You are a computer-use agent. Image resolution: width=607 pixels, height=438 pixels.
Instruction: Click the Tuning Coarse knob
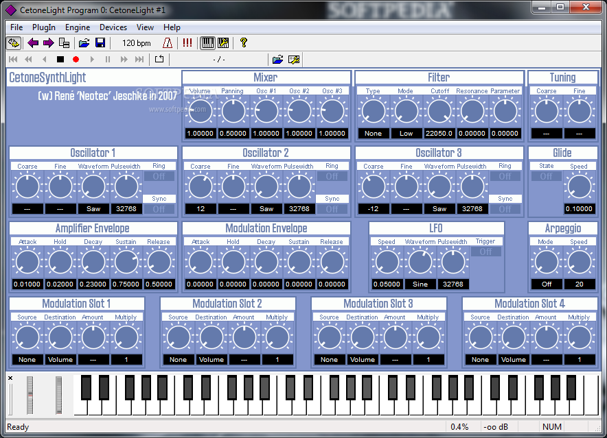coord(546,111)
